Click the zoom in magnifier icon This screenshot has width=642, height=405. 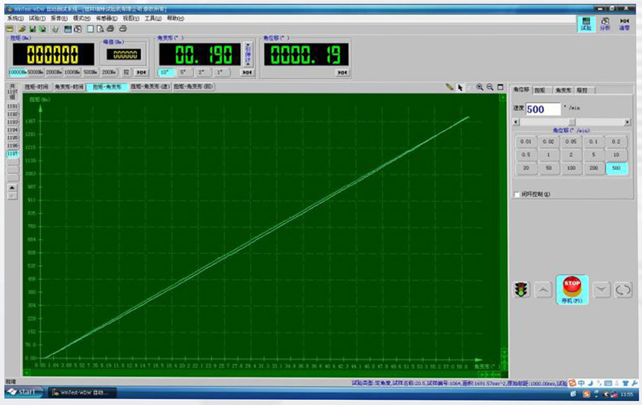pos(480,87)
